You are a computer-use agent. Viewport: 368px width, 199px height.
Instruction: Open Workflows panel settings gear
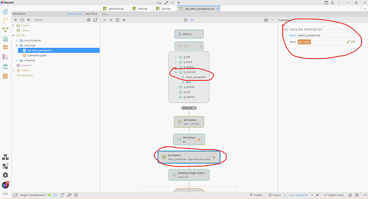[x=89, y=20]
